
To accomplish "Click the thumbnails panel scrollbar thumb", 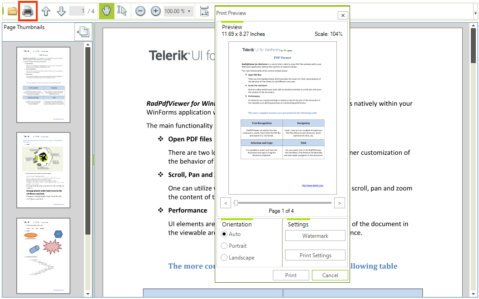I will (x=88, y=141).
